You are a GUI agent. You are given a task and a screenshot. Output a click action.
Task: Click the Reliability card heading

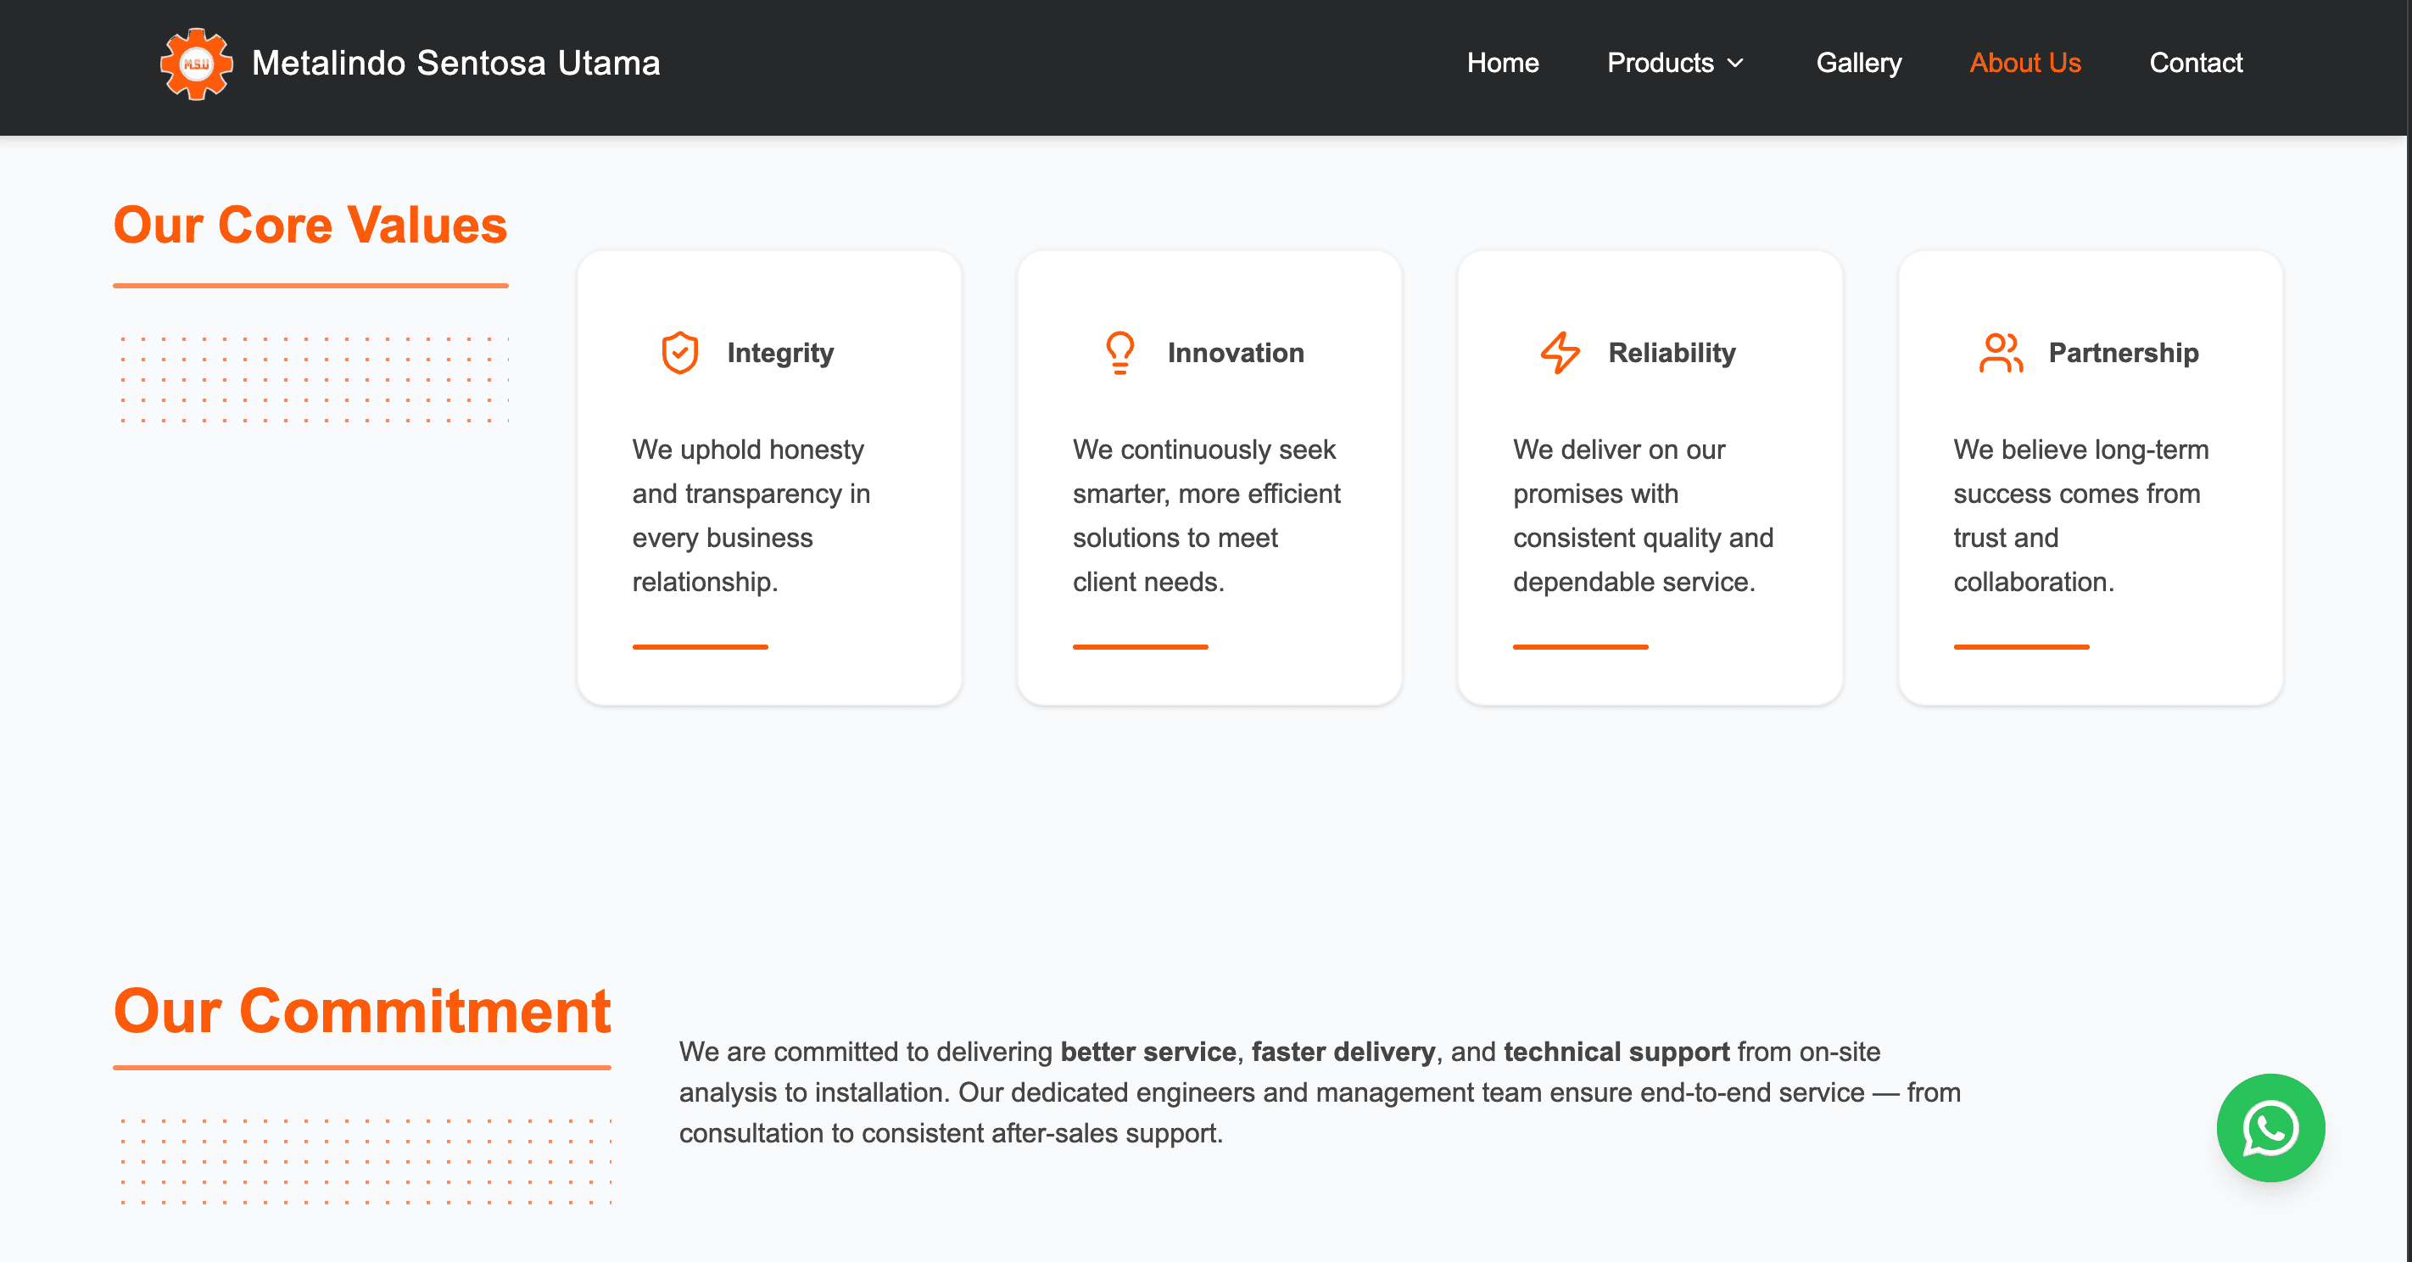[1672, 353]
